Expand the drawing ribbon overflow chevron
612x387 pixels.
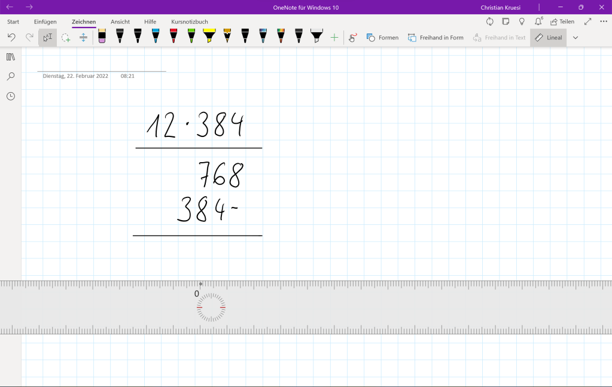pos(576,38)
